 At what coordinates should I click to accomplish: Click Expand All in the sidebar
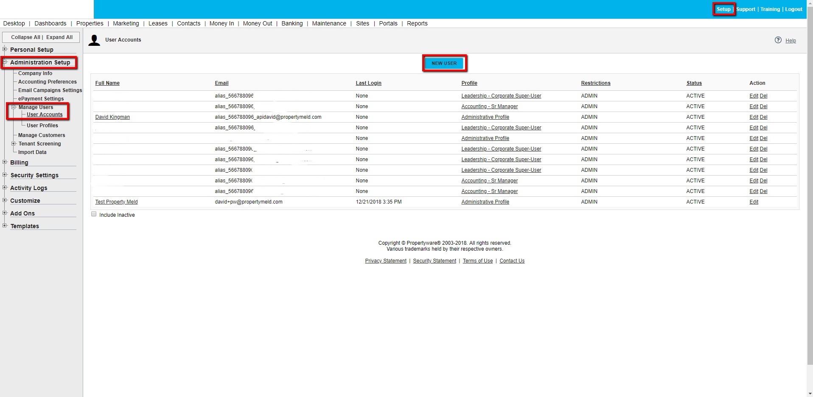(x=59, y=37)
